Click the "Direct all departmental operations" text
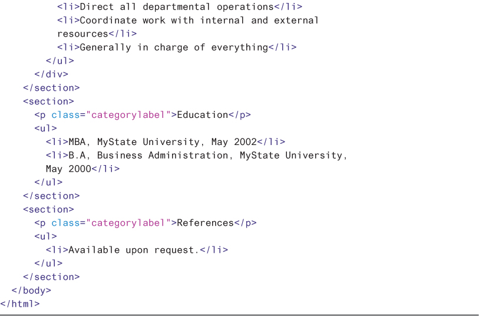The image size is (479, 316). pyautogui.click(x=177, y=6)
